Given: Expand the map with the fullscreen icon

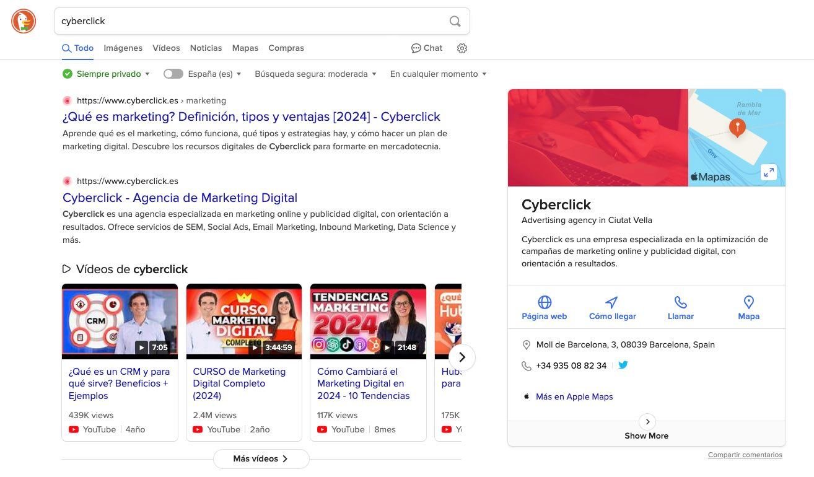Looking at the screenshot, I should [769, 172].
